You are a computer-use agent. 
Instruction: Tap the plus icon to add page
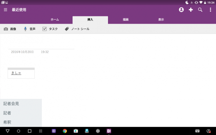(191, 10)
